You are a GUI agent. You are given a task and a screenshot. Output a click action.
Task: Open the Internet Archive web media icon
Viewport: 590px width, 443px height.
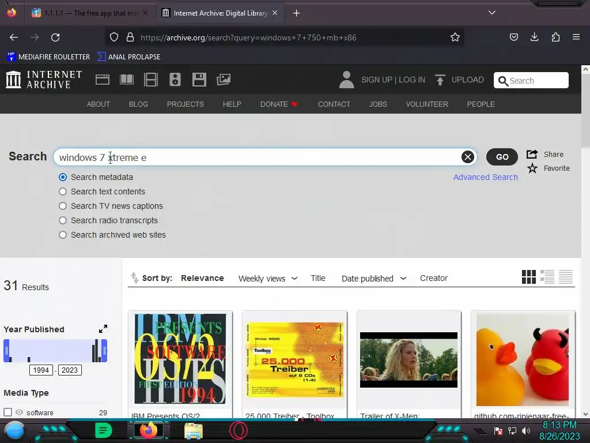coord(103,80)
